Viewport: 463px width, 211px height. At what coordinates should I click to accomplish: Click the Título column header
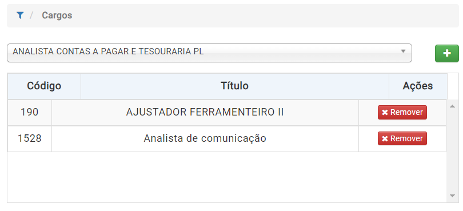pos(235,86)
